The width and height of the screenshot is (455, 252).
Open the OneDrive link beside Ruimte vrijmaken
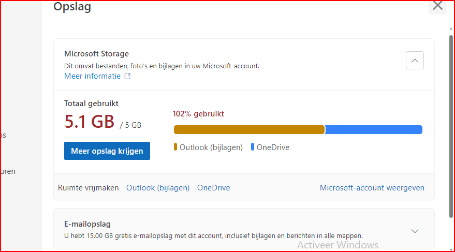click(x=213, y=188)
